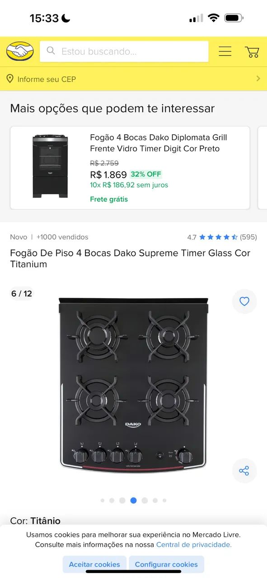Click the magnifier icon in the search bar
The height and width of the screenshot is (578, 267).
[51, 51]
